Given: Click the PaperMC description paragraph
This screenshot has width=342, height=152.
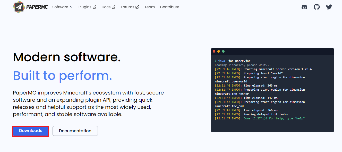Looking at the screenshot, I should point(88,103).
